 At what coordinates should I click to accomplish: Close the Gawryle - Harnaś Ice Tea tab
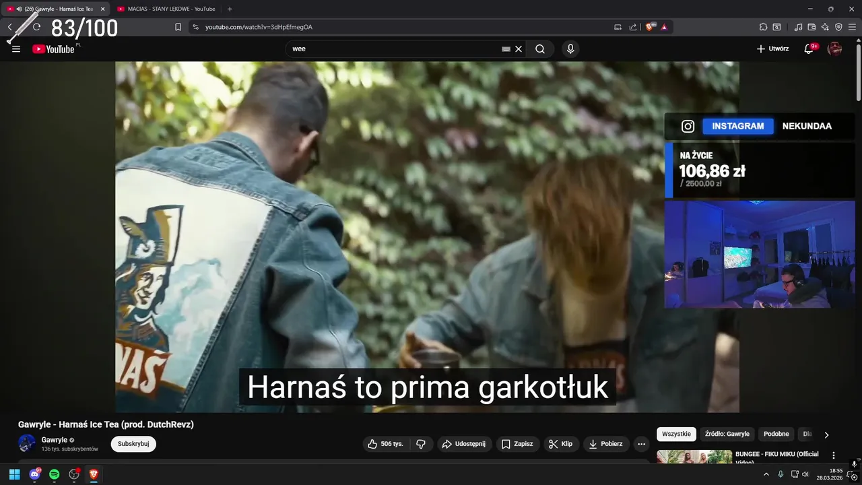click(102, 9)
